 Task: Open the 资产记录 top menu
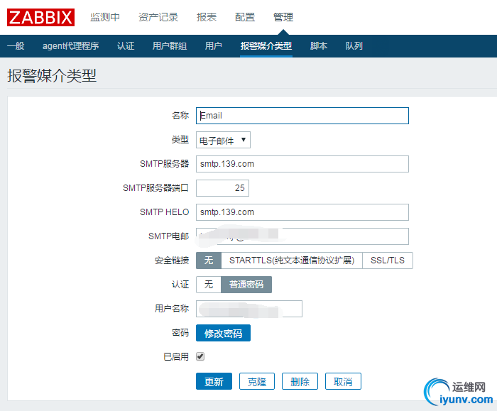tap(158, 17)
